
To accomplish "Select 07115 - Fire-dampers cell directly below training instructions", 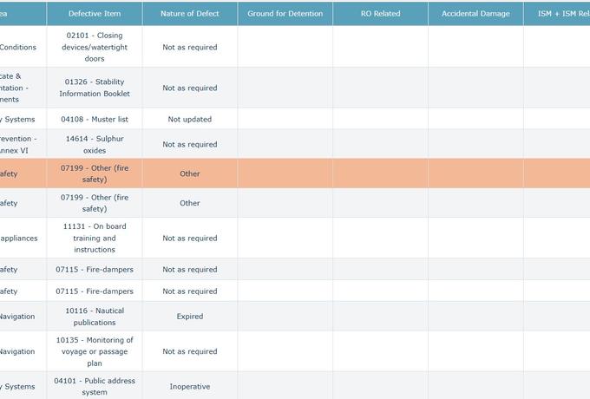I will [95, 270].
